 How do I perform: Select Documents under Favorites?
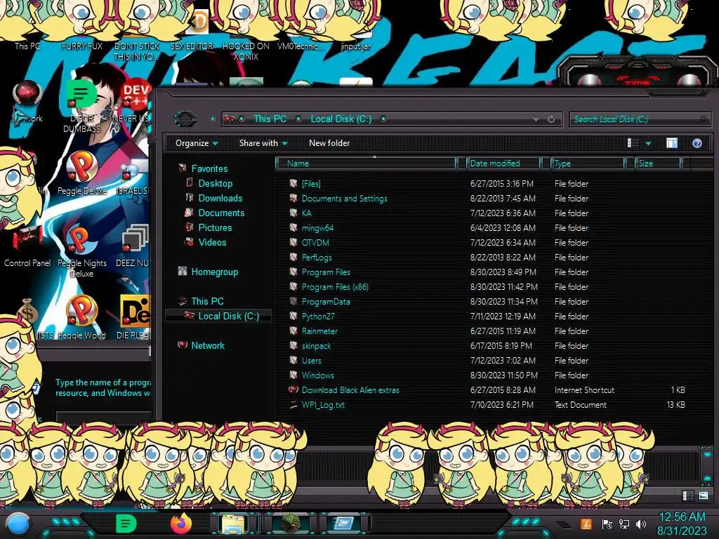point(221,213)
